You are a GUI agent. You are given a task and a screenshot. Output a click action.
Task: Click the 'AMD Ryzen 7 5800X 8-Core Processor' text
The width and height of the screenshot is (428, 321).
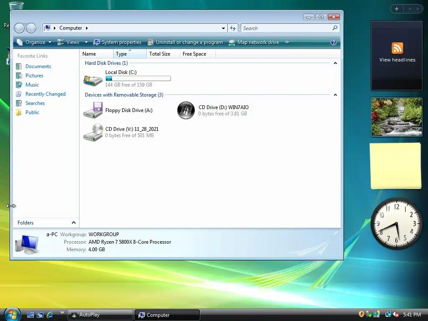pyautogui.click(x=130, y=242)
